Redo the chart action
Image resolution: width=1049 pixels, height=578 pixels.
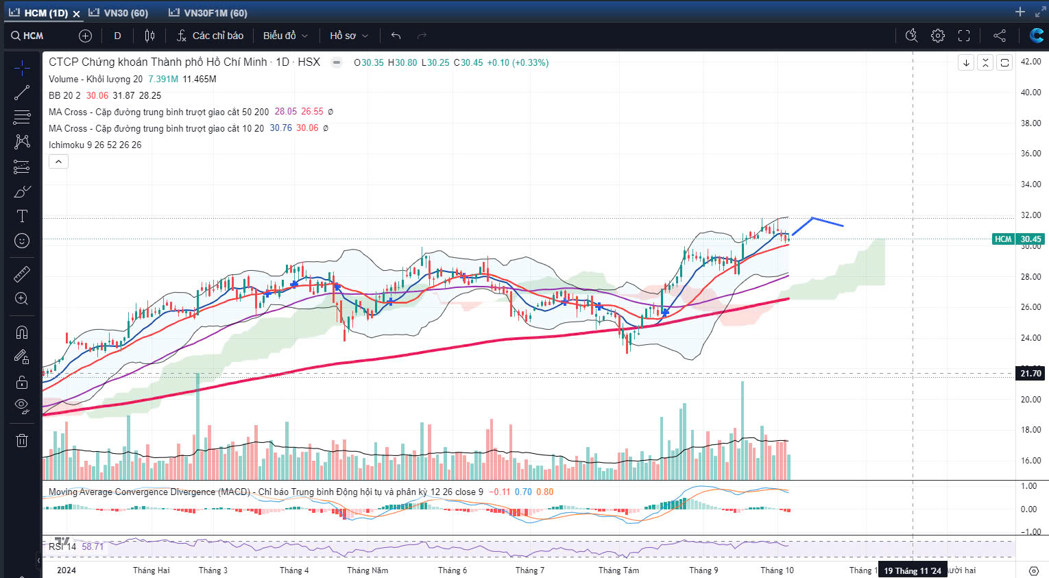tap(422, 36)
